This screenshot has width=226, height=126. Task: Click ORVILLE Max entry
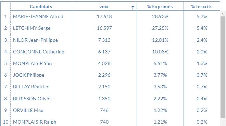28,110
